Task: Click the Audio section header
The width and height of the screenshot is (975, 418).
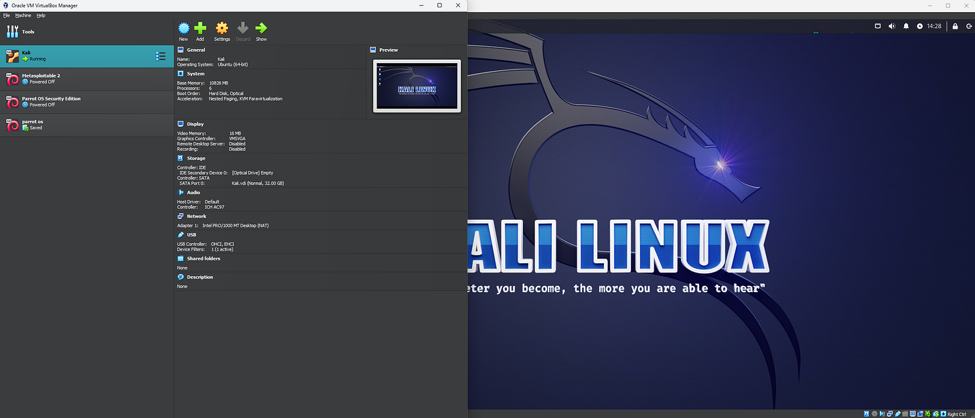Action: tap(194, 192)
